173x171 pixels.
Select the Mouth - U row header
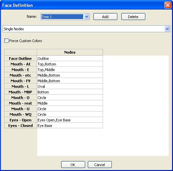click(20, 109)
